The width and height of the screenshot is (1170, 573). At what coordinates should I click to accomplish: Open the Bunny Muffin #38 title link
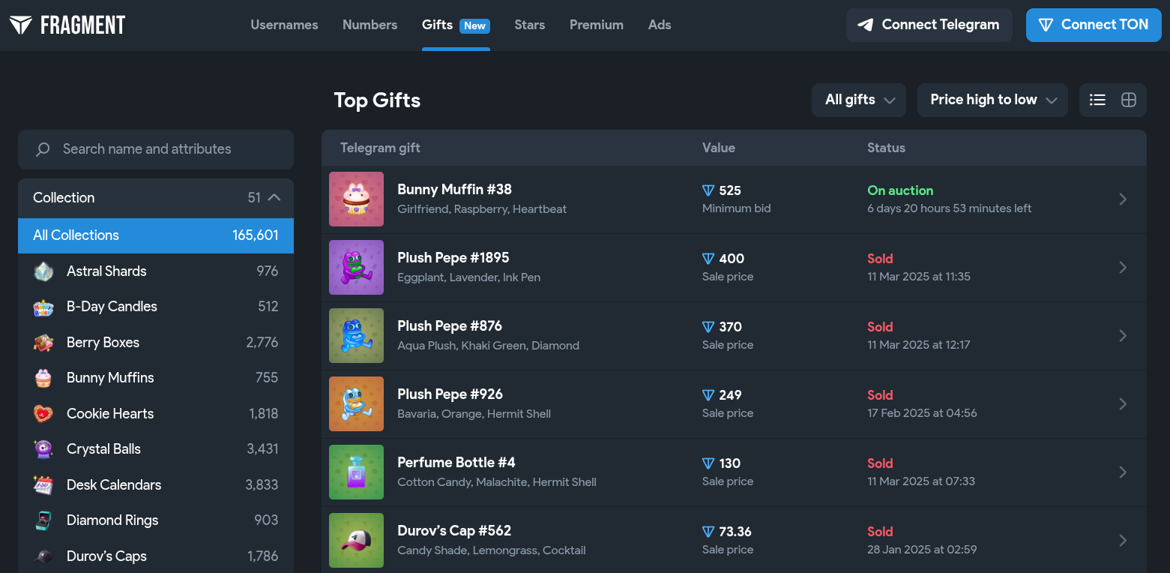454,190
